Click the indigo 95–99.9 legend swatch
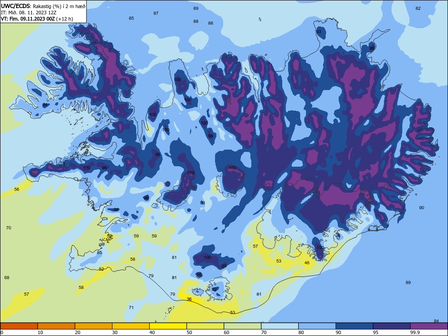The width and height of the screenshot is (448, 336). (392, 326)
